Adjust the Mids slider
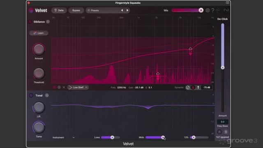This screenshot has width=263, height=148. point(155,137)
